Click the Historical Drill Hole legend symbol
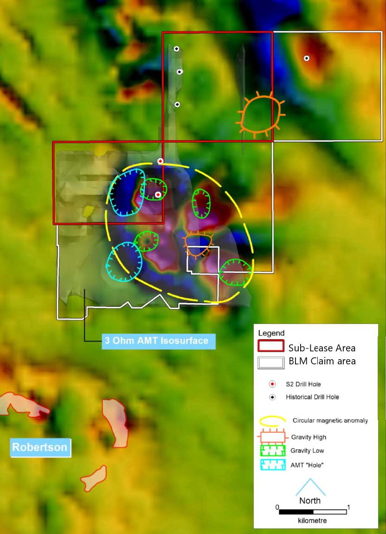 coord(272,397)
